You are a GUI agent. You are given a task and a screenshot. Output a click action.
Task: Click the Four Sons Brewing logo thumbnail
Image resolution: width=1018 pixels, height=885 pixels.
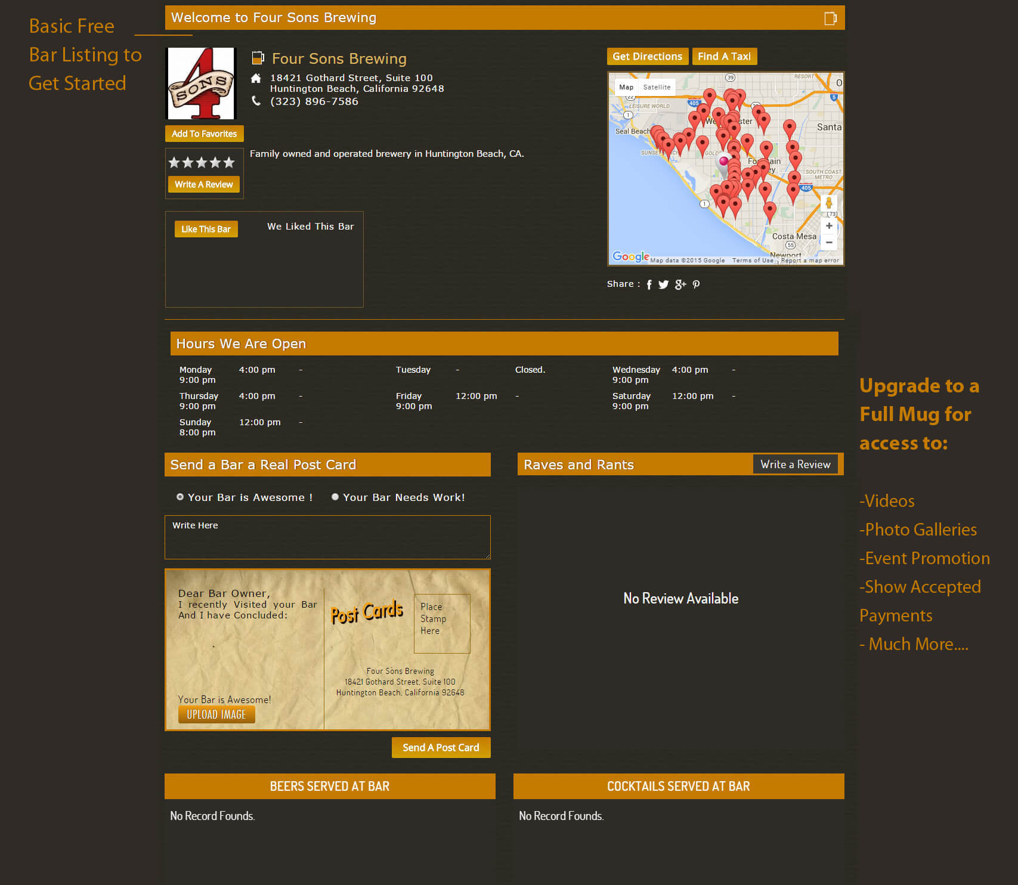pyautogui.click(x=201, y=83)
